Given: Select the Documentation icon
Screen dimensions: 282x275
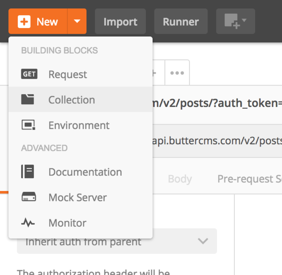Looking at the screenshot, I should click(x=29, y=172).
